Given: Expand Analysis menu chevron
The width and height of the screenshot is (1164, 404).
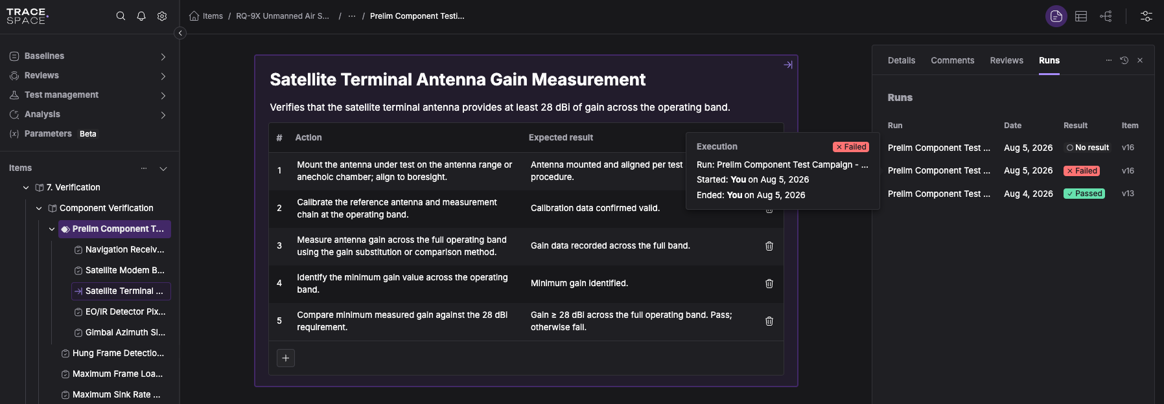Looking at the screenshot, I should (163, 115).
